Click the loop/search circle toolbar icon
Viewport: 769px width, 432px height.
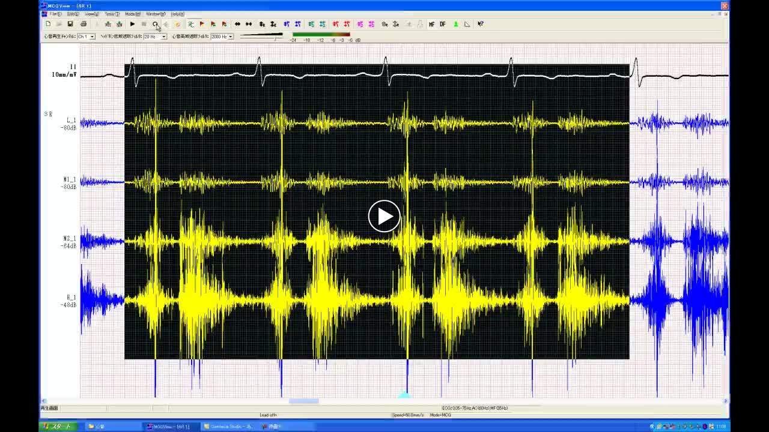click(x=155, y=24)
